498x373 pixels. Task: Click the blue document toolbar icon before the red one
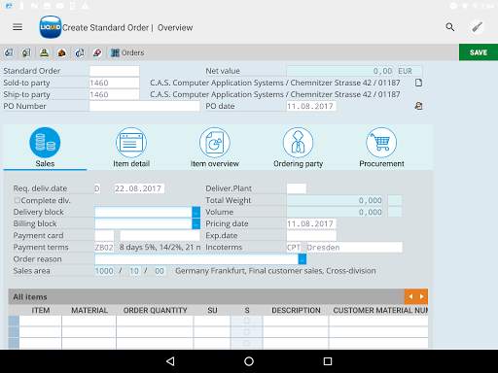click(80, 52)
